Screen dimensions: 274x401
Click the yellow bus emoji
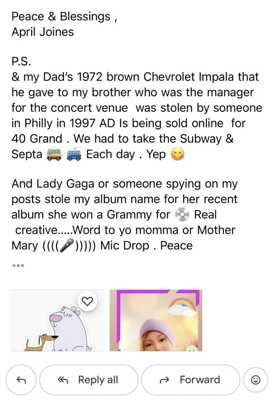tap(55, 154)
